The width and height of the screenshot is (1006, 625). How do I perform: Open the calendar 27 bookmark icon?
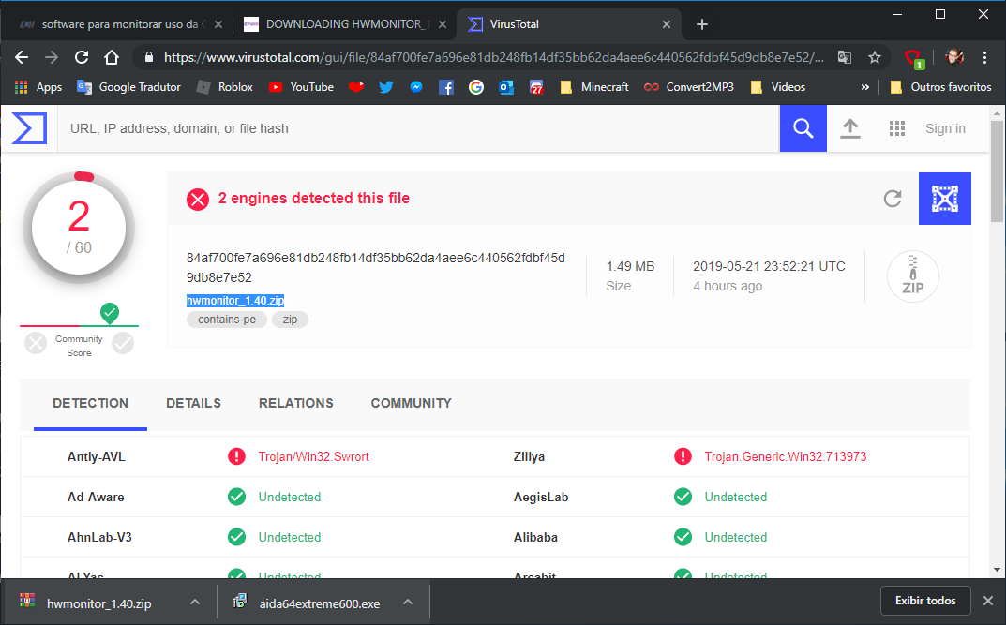(536, 87)
